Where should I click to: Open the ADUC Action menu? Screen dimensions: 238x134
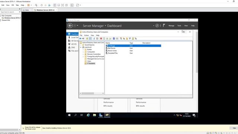[86, 35]
